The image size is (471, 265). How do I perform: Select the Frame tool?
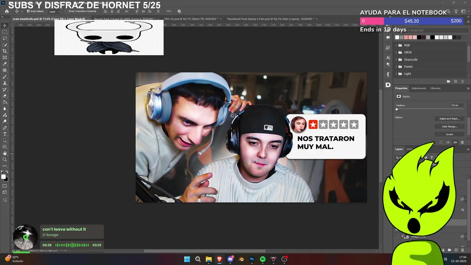5,57
